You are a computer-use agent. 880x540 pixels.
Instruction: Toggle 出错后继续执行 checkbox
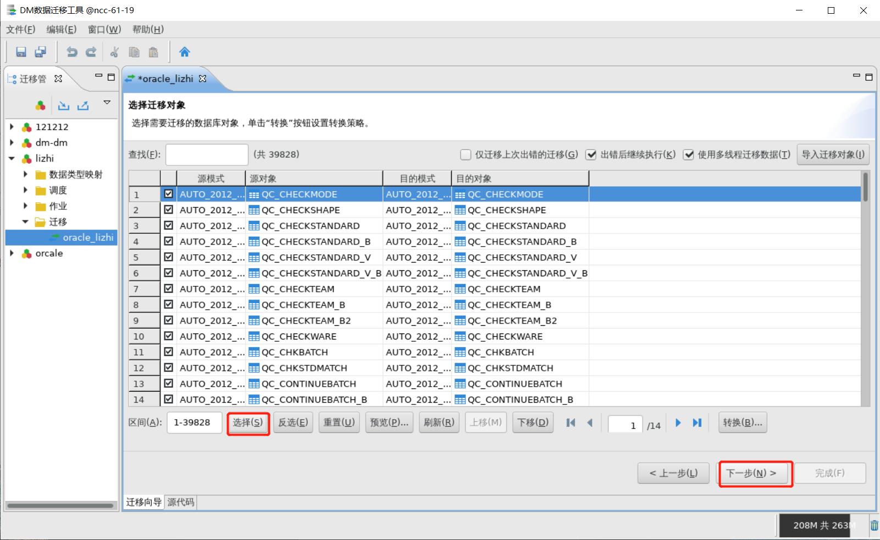pyautogui.click(x=591, y=155)
